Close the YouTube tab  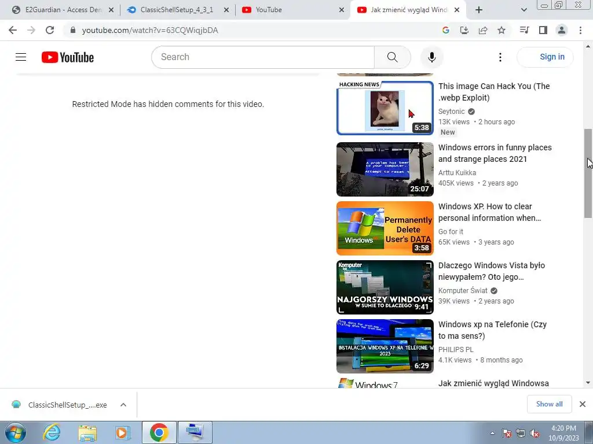tap(342, 10)
